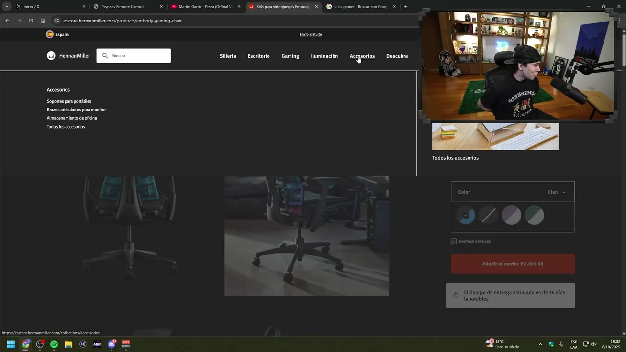This screenshot has width=626, height=352.
Task: Open Spotify from the taskbar
Action: [54, 344]
